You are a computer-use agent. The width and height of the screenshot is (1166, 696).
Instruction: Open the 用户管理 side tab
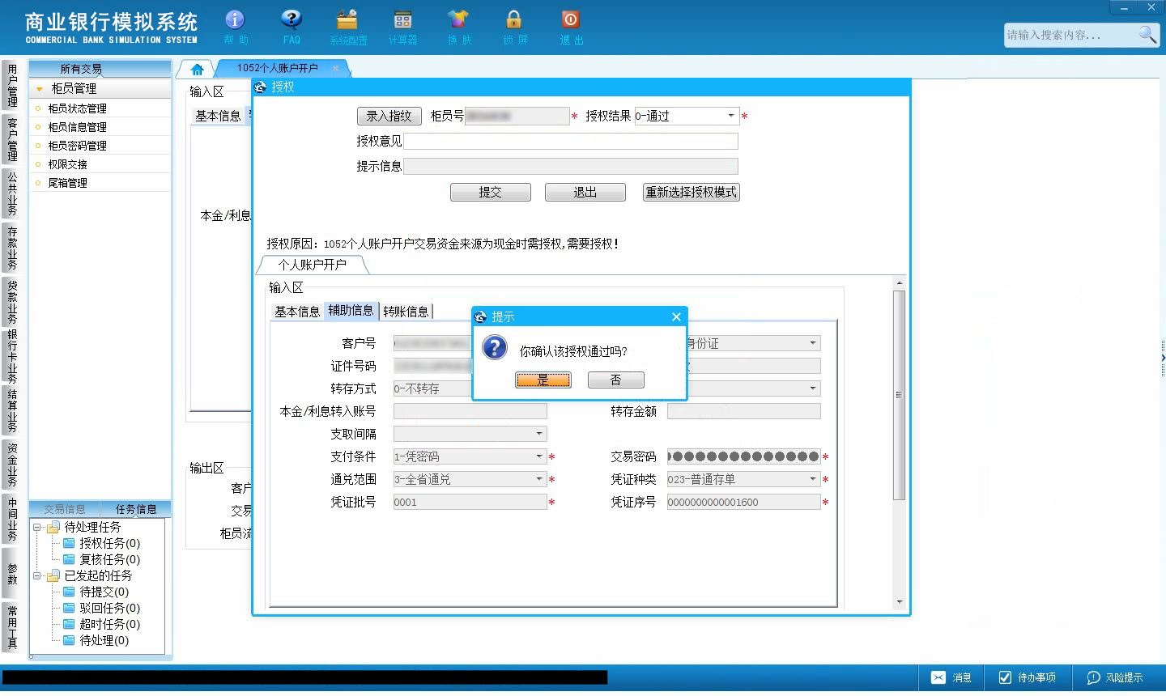tap(12, 86)
